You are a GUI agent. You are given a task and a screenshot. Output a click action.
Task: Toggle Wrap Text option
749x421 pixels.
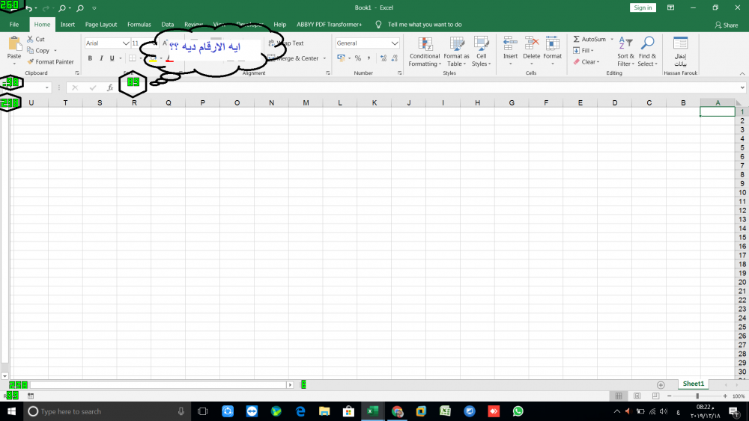pyautogui.click(x=285, y=43)
